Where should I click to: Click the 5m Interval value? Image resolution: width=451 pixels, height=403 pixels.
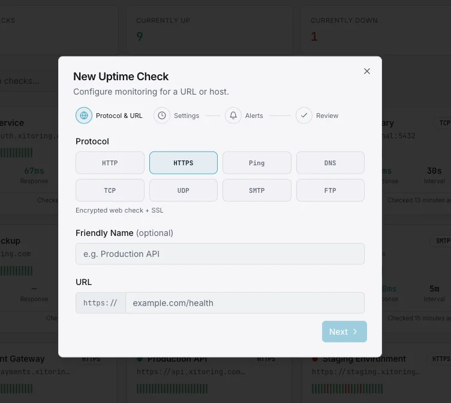click(x=434, y=289)
